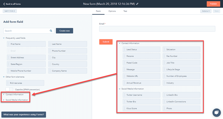Select the Fax Number field

click(181, 56)
